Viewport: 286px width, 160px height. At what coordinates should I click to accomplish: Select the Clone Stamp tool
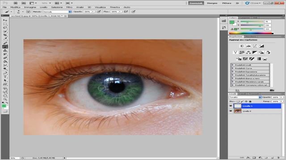click(5, 50)
